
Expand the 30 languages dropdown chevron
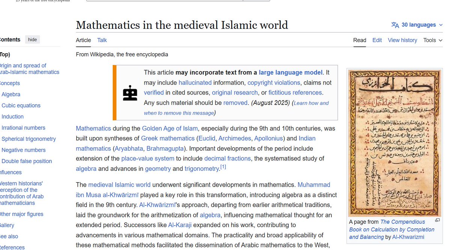pos(441,25)
